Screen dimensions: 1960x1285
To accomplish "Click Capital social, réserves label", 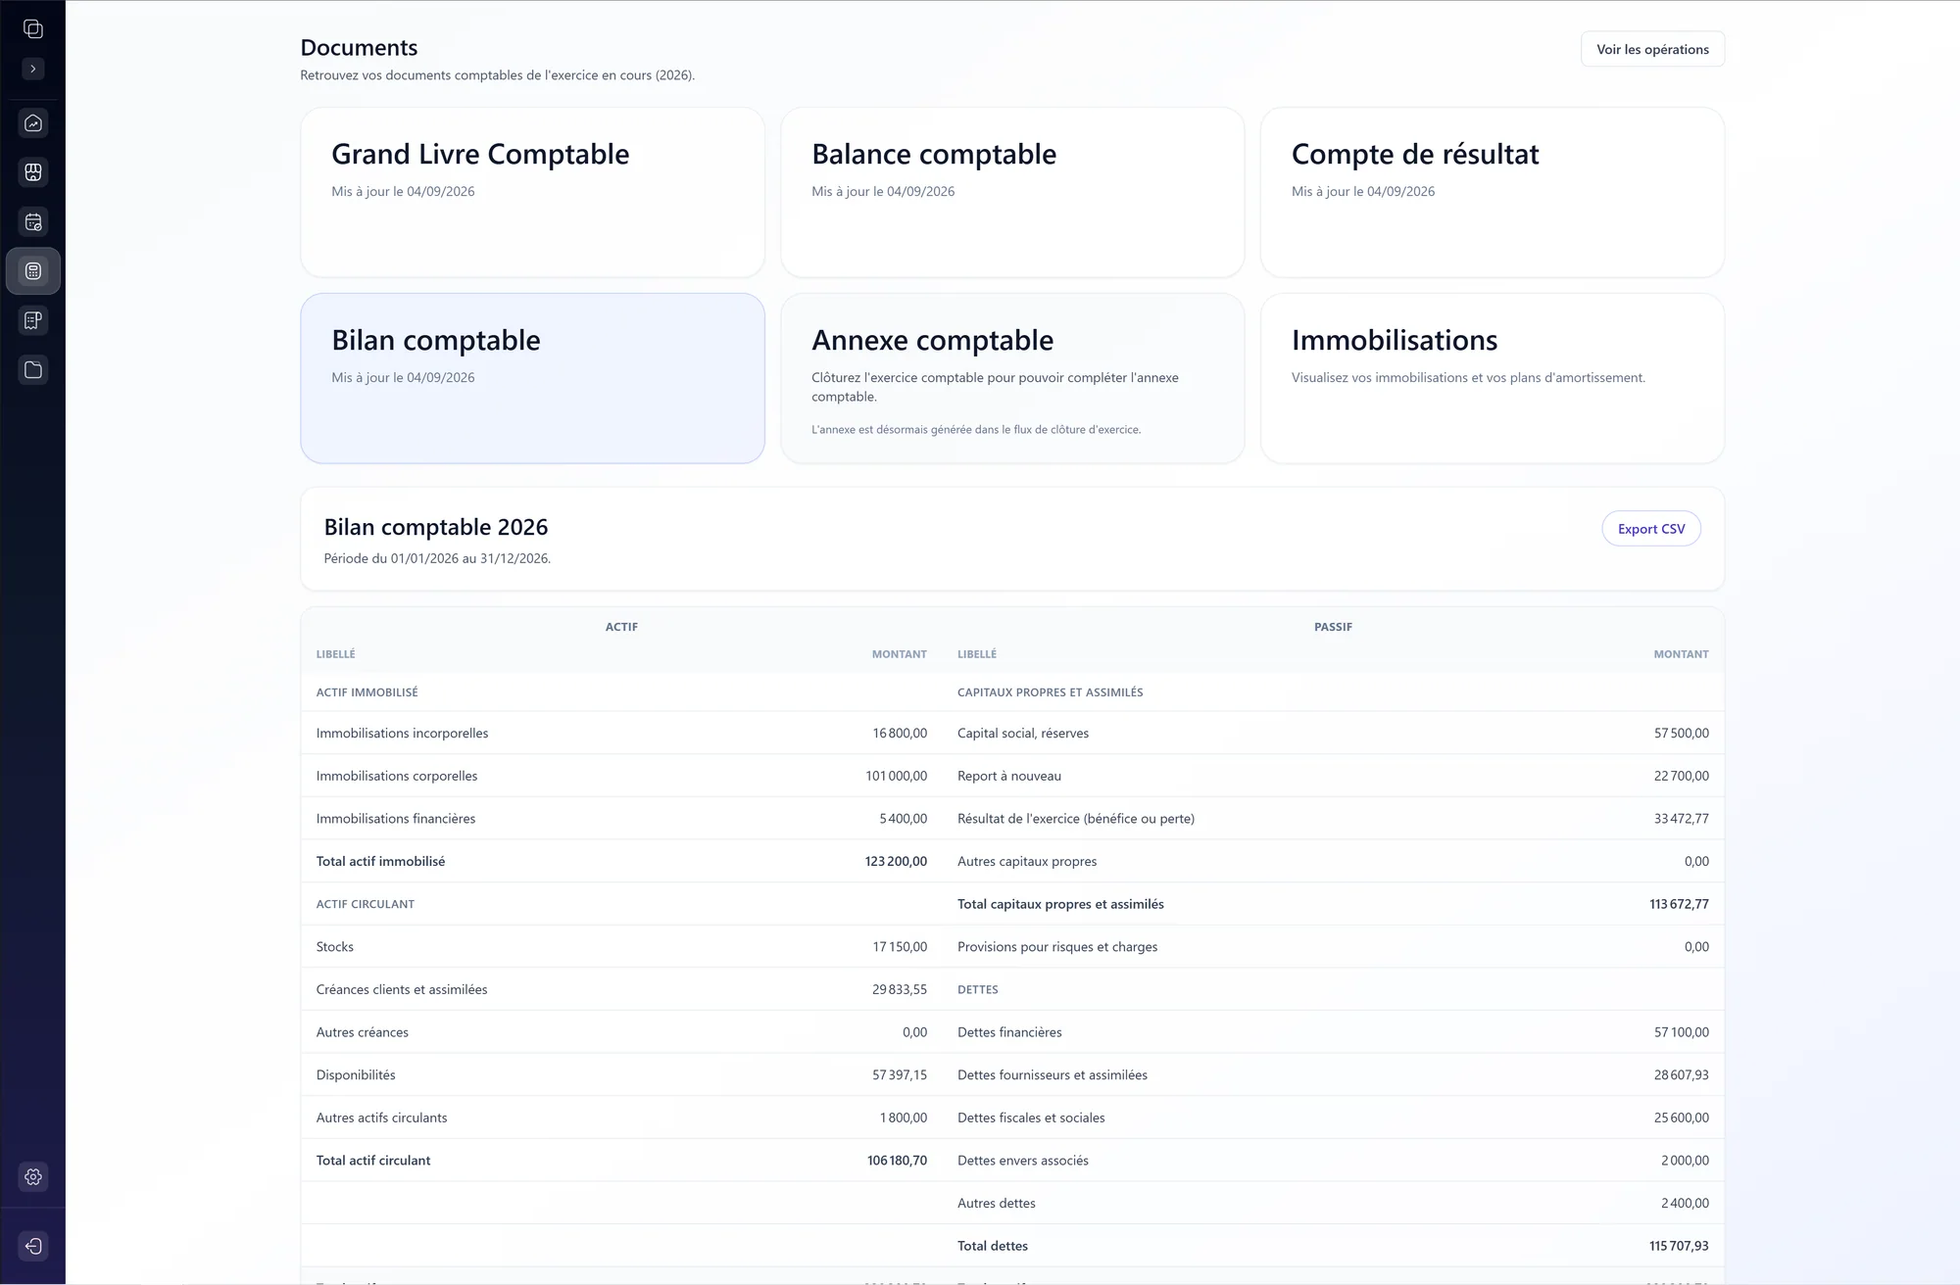I will (x=1023, y=733).
